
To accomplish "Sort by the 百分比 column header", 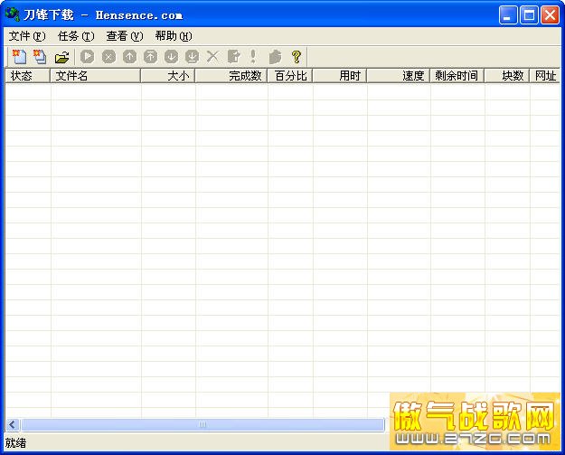I will tap(290, 76).
